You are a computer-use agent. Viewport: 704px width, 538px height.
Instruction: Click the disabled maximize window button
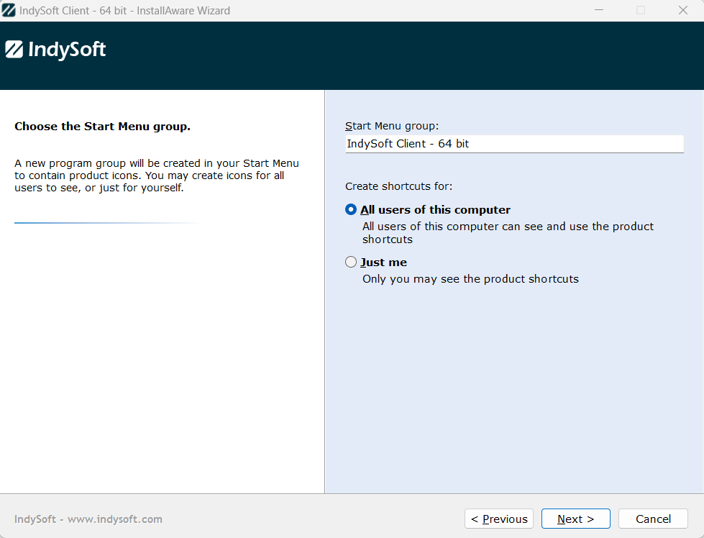click(640, 11)
